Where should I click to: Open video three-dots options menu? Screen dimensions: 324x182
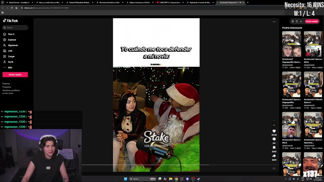point(274,22)
